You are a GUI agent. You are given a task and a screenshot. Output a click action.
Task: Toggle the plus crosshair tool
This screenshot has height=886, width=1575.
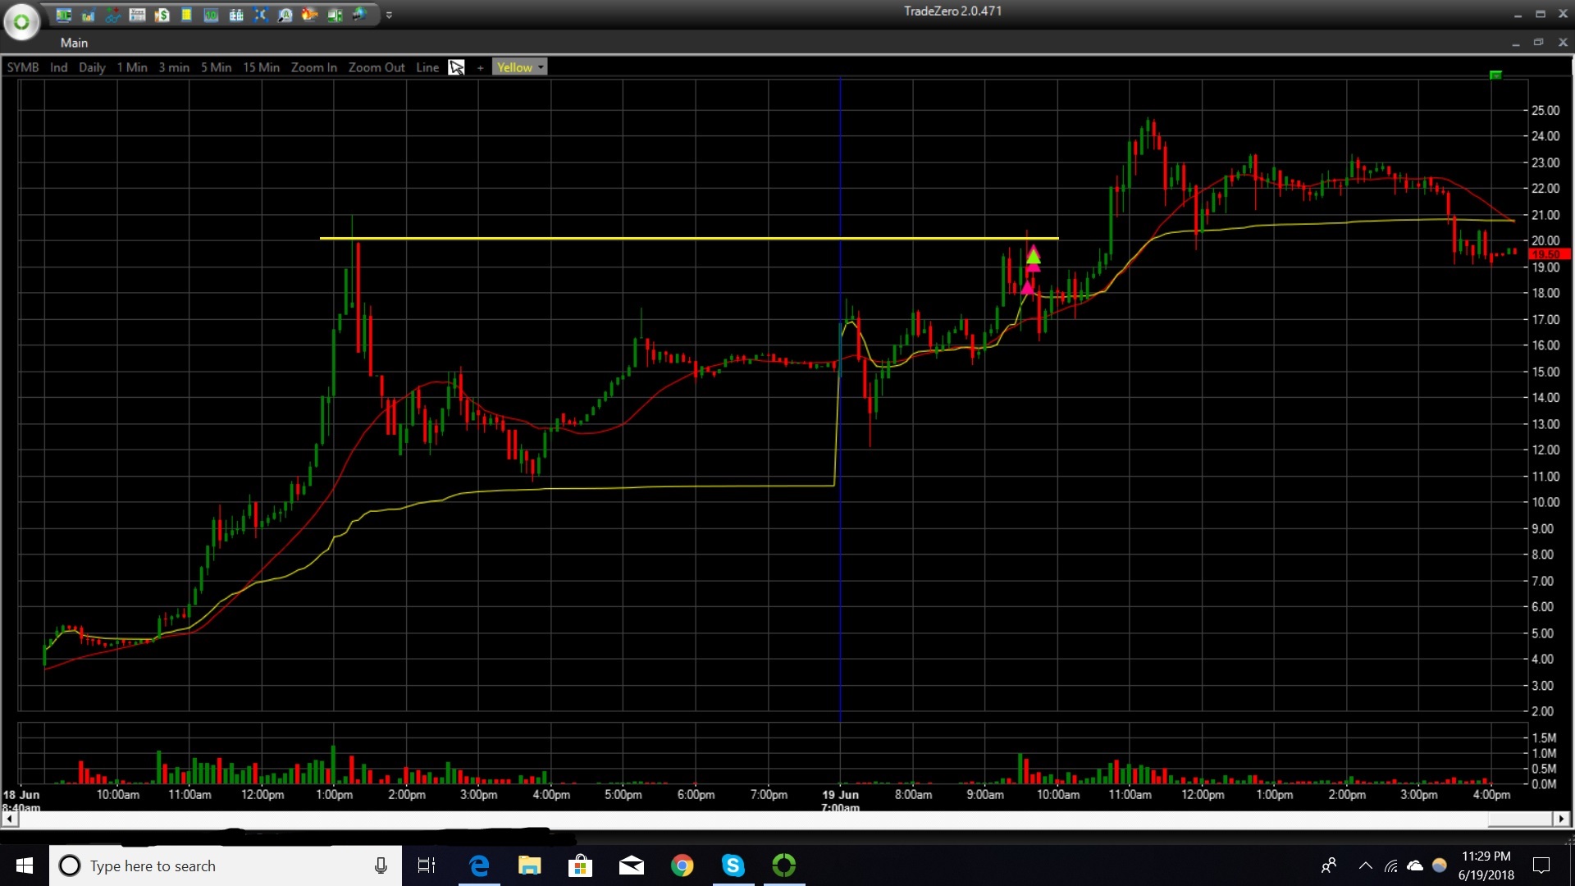[x=480, y=67]
